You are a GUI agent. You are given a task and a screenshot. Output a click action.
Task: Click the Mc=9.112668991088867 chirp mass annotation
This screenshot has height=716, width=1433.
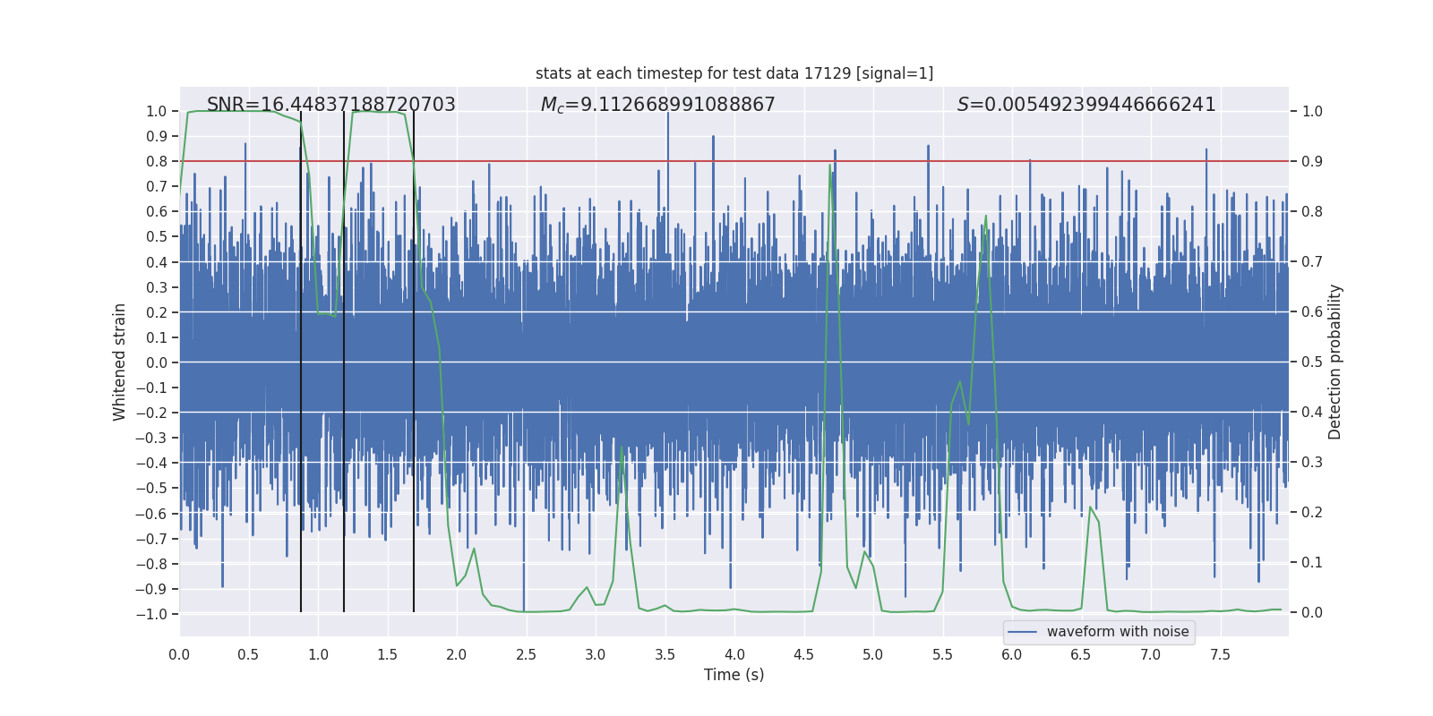coord(658,105)
